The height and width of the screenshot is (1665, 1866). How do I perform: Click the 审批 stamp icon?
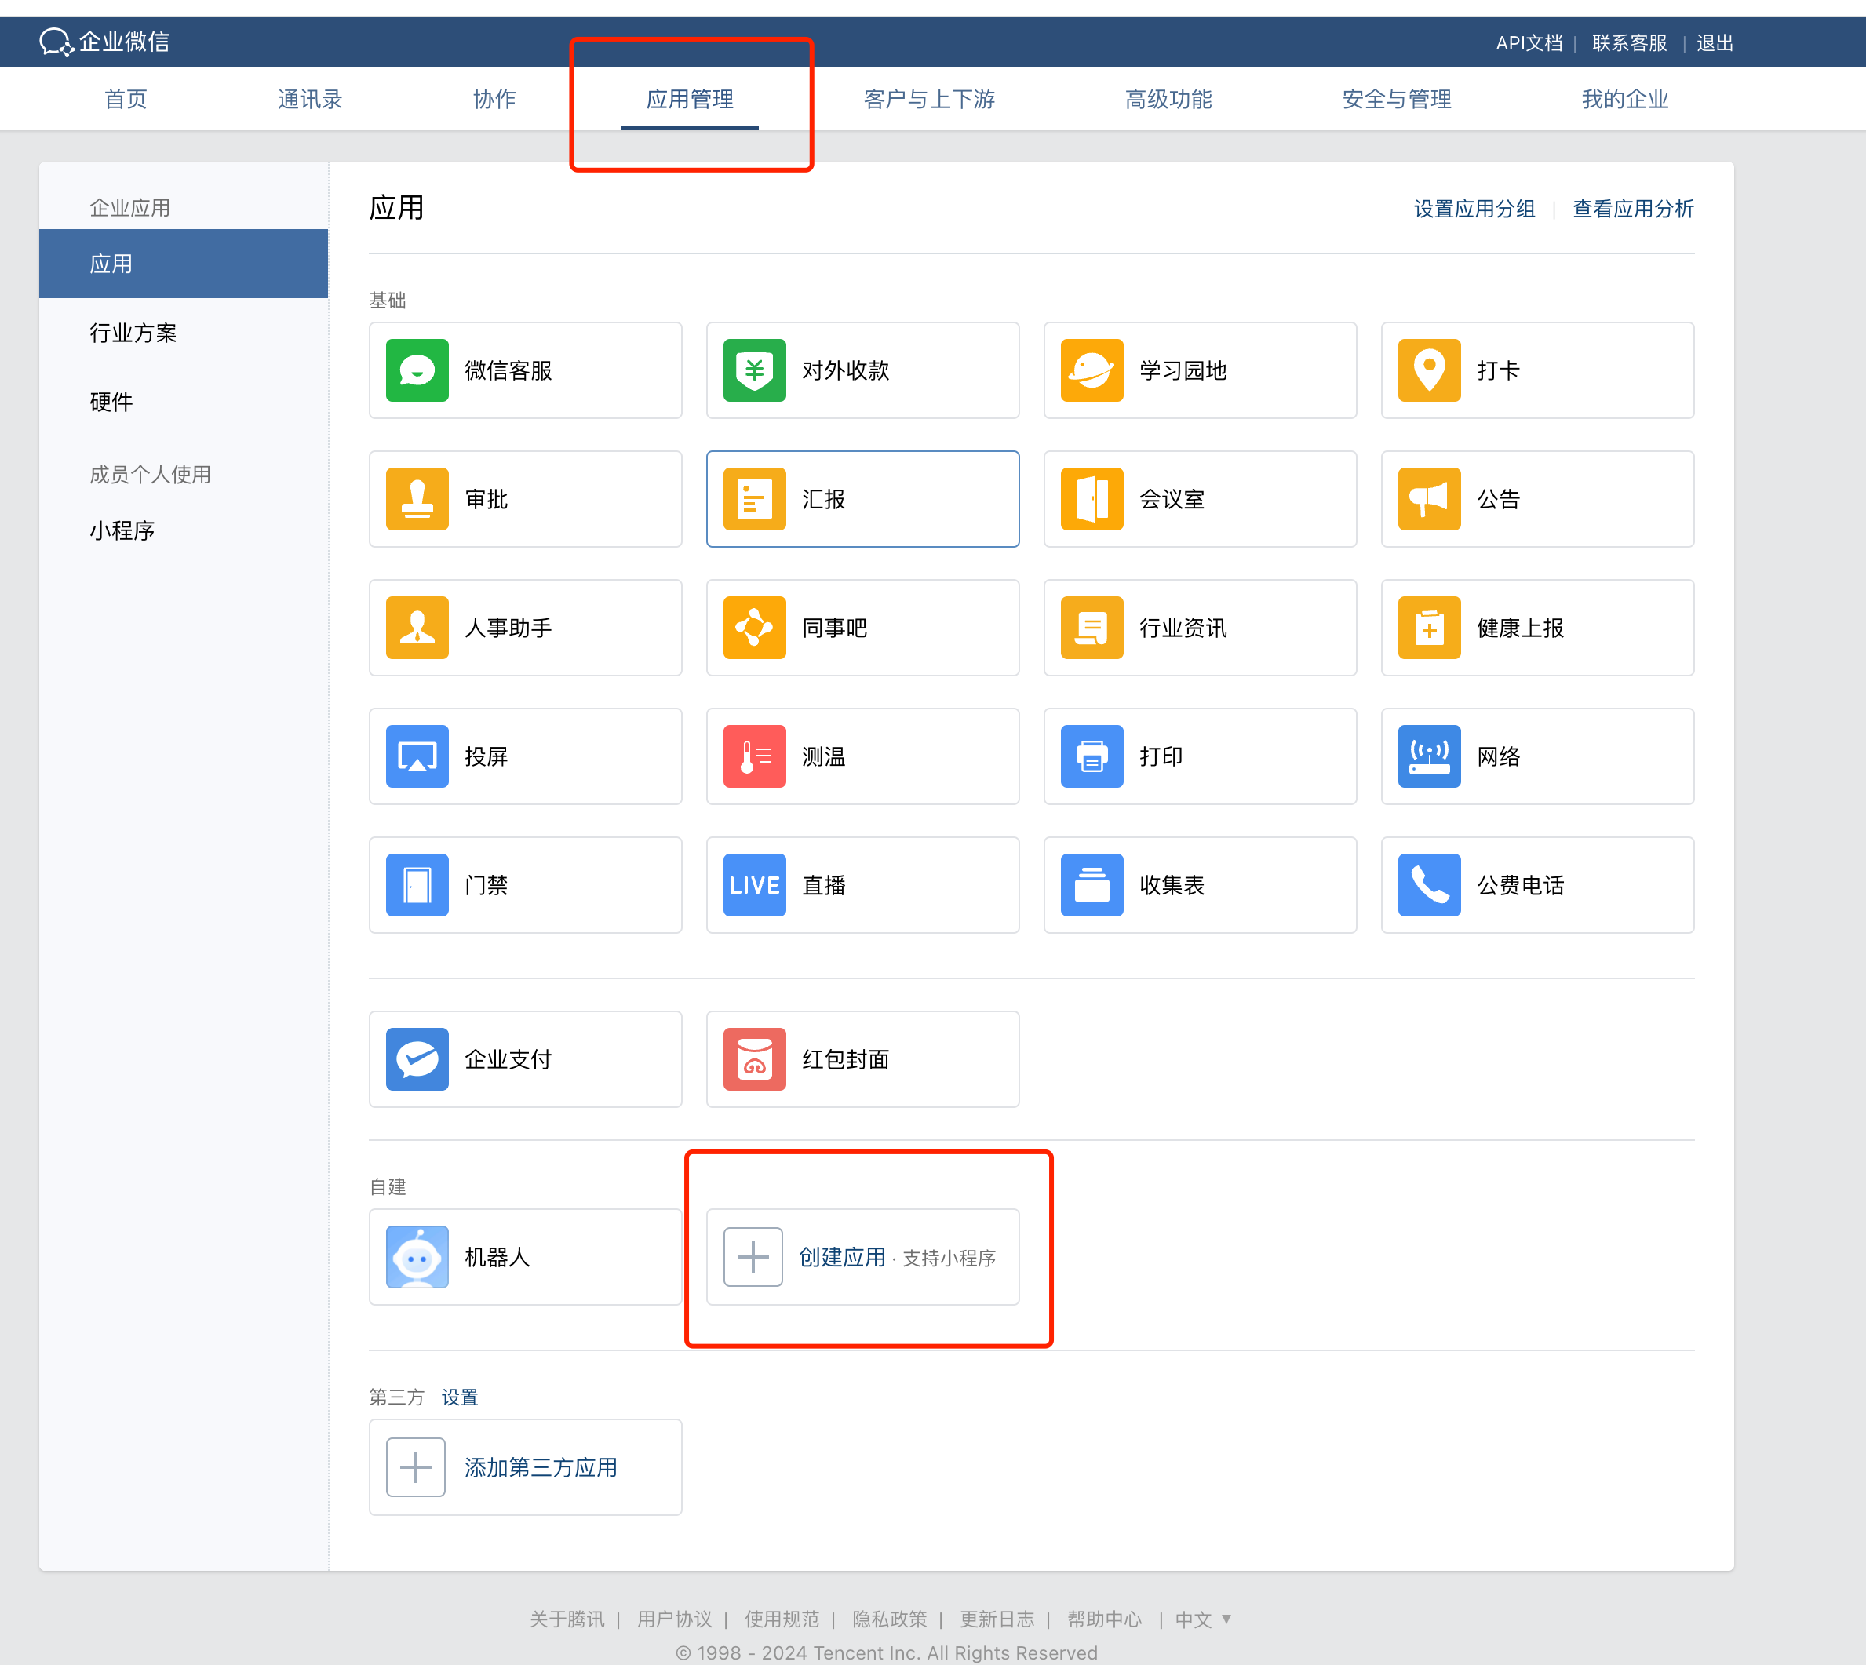point(417,500)
